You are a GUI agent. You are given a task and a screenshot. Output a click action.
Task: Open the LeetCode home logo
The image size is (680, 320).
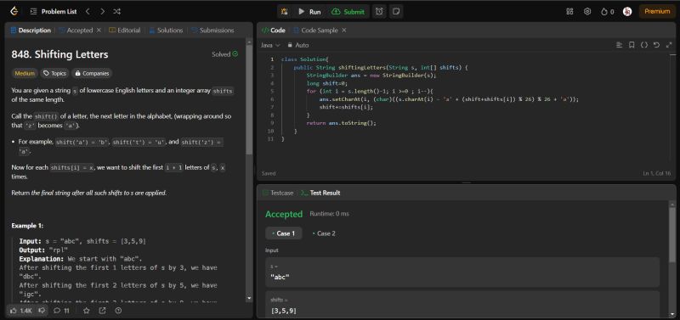(x=14, y=12)
